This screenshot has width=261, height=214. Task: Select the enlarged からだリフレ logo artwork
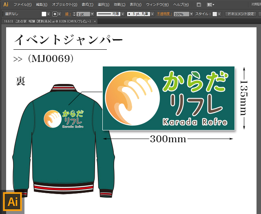point(168,98)
